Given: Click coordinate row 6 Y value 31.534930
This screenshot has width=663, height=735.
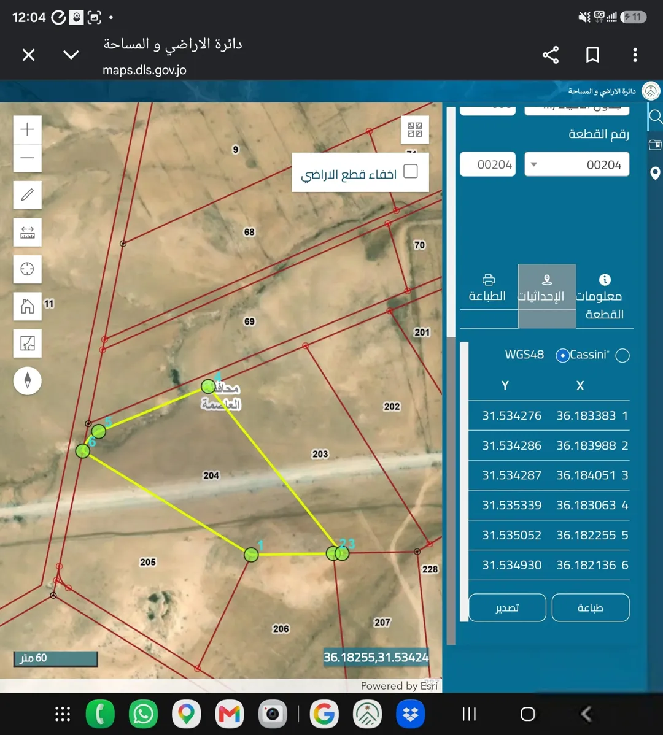Looking at the screenshot, I should click(x=511, y=565).
